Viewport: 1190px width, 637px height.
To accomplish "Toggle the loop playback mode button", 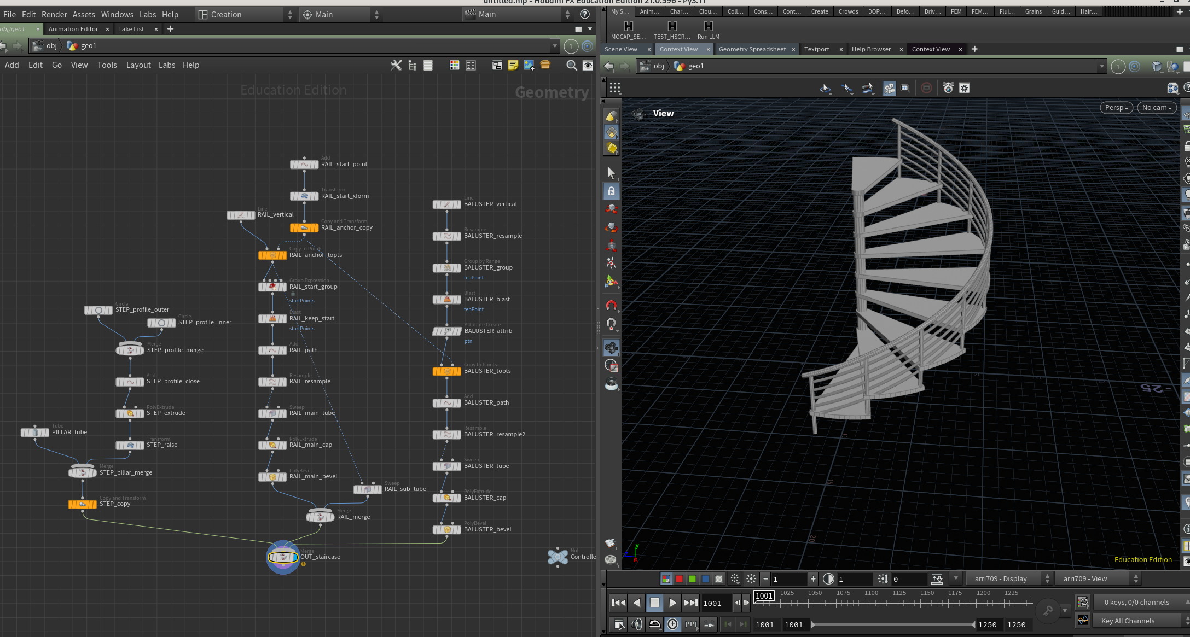I will point(654,624).
